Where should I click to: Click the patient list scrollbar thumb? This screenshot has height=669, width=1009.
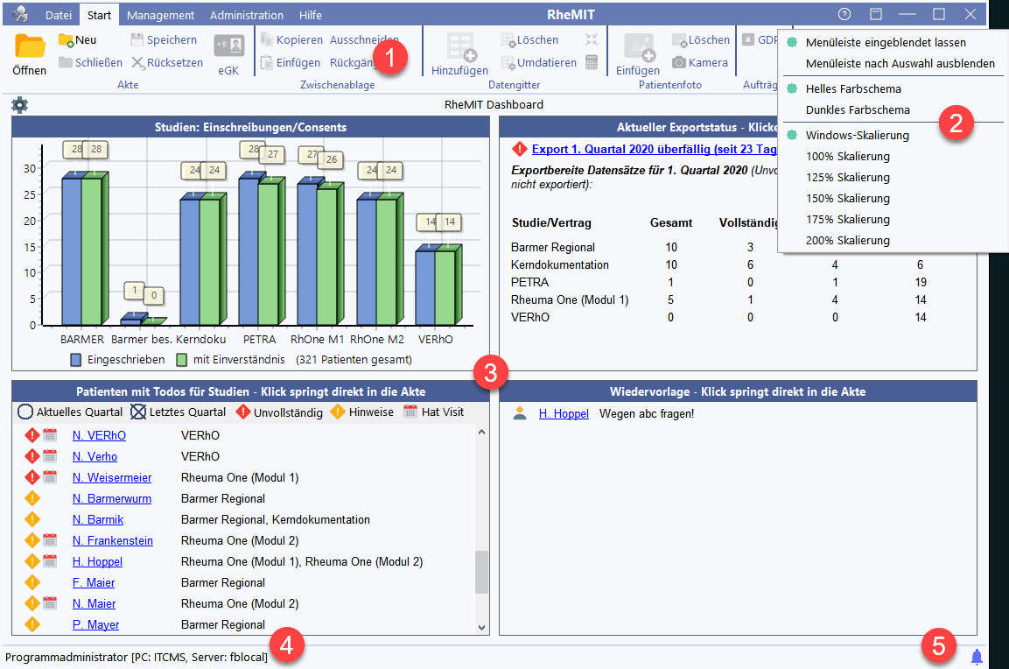click(482, 572)
